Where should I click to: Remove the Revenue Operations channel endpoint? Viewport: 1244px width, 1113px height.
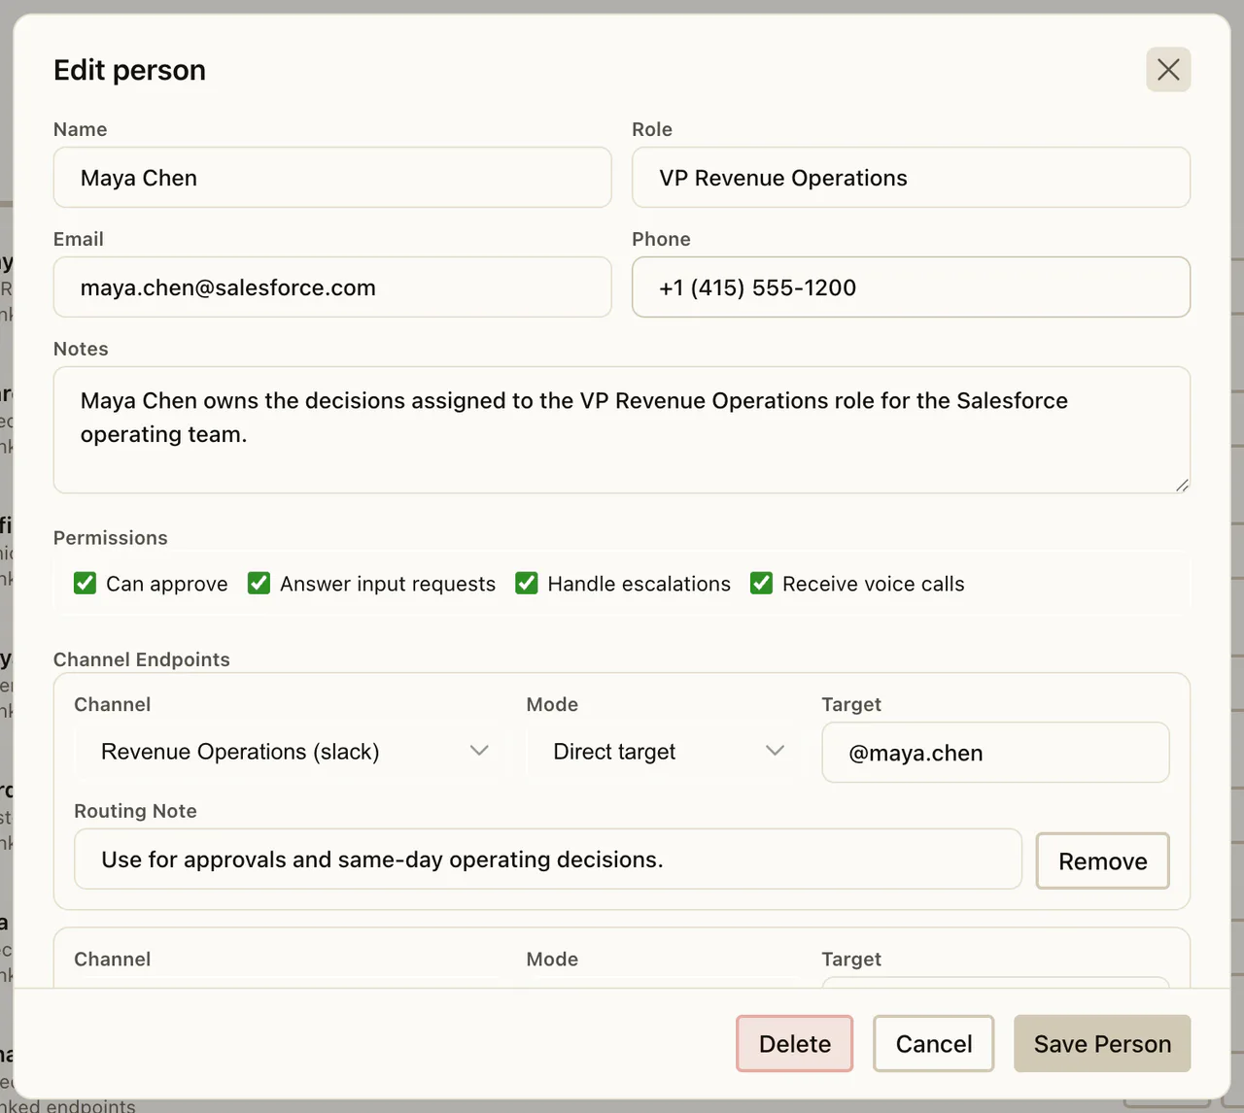pos(1102,860)
